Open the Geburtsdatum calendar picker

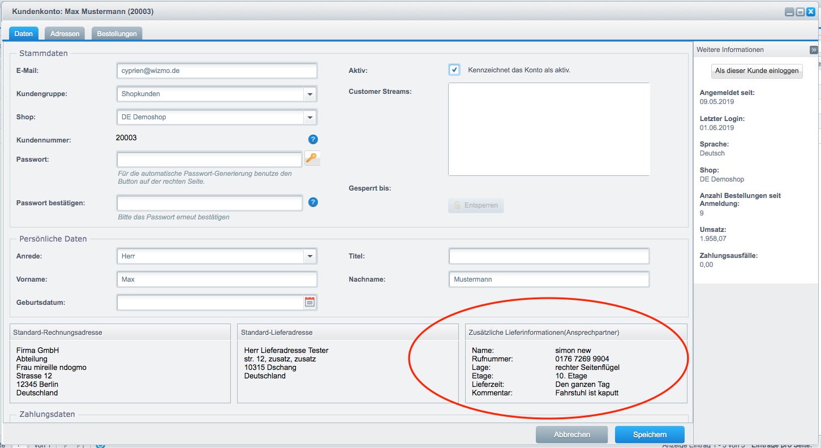[x=310, y=302]
